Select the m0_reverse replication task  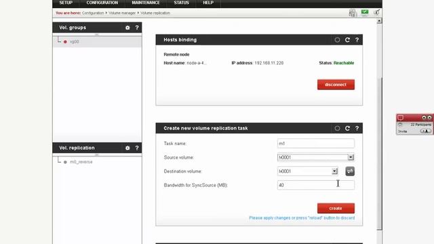[81, 162]
